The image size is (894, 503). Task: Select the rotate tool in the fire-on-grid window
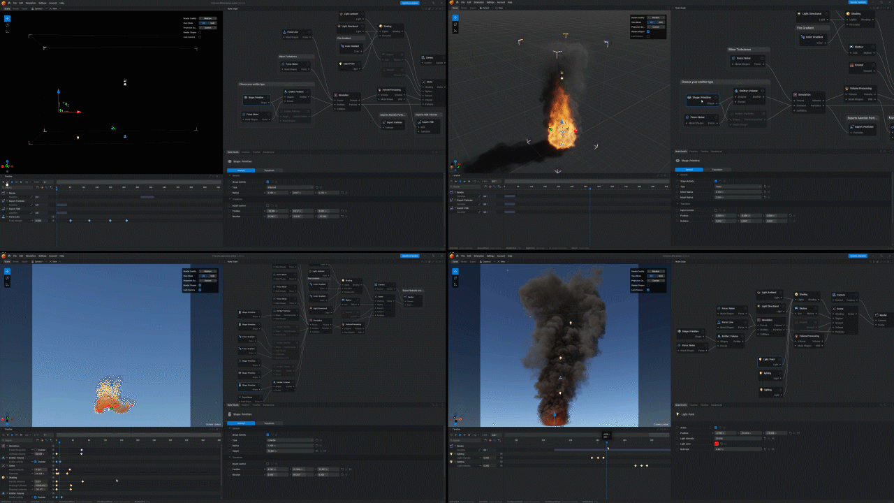(x=455, y=24)
